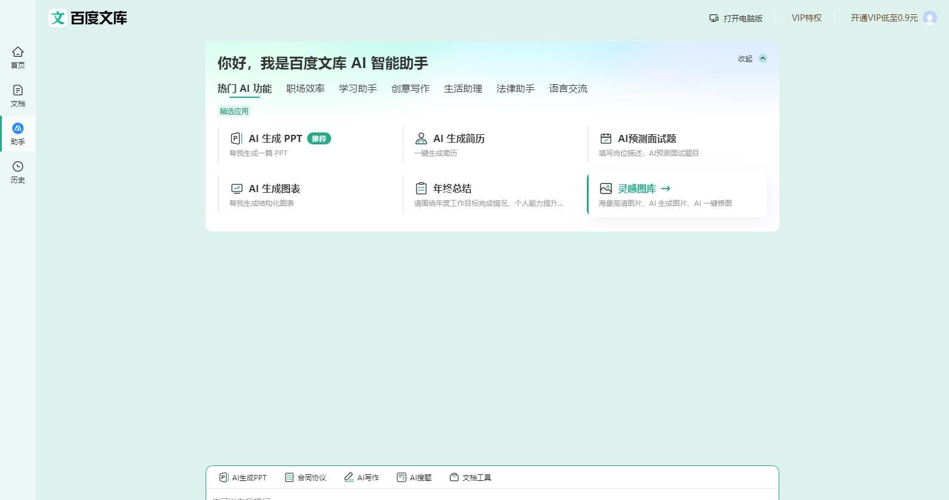Open the 灵感图库 card title
The height and width of the screenshot is (500, 949).
point(637,189)
